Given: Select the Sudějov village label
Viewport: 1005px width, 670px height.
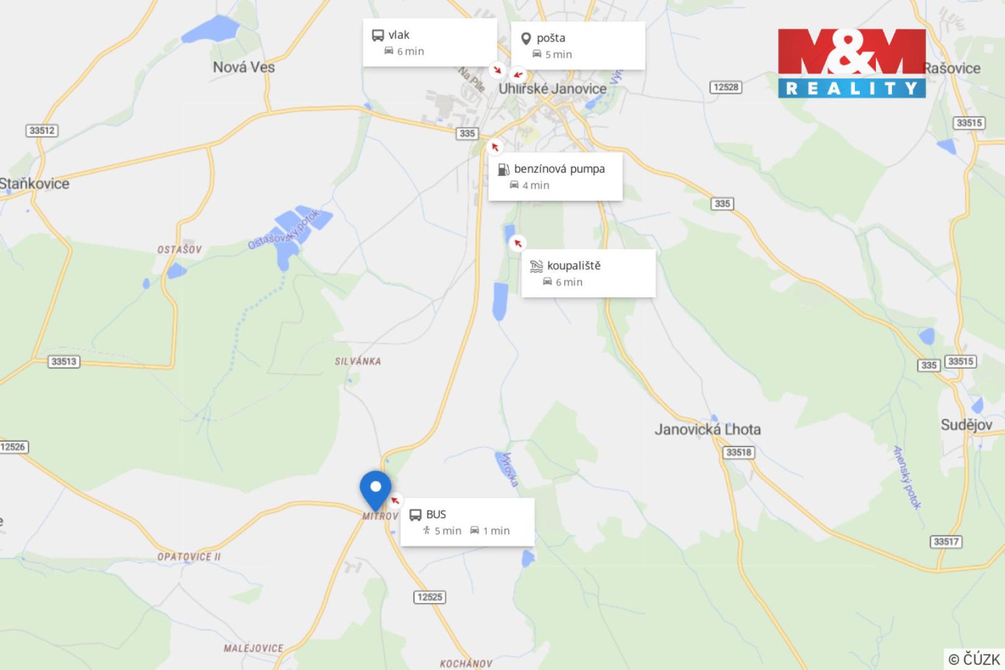Looking at the screenshot, I should point(966,426).
